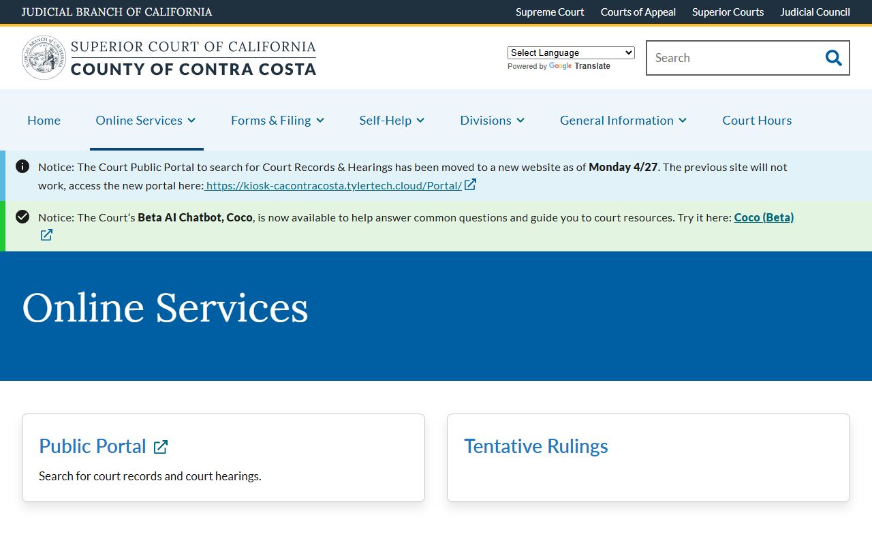Image resolution: width=872 pixels, height=545 pixels.
Task: Open the Superior Courts link
Action: pos(728,12)
